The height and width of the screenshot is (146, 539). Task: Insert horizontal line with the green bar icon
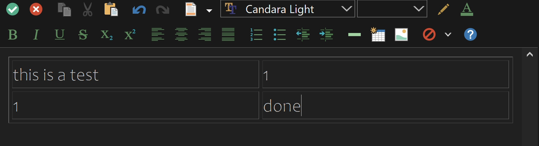point(354,35)
